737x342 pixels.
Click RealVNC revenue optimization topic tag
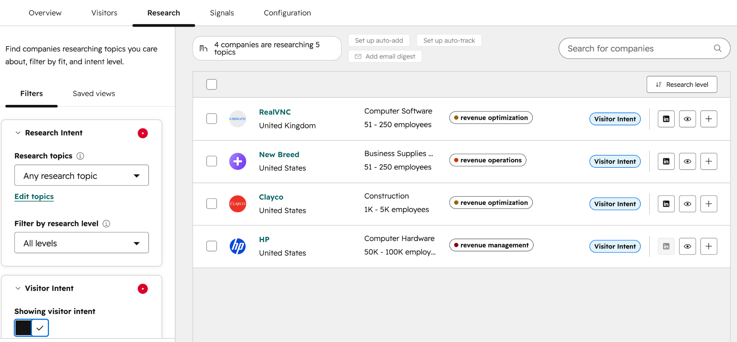(491, 117)
